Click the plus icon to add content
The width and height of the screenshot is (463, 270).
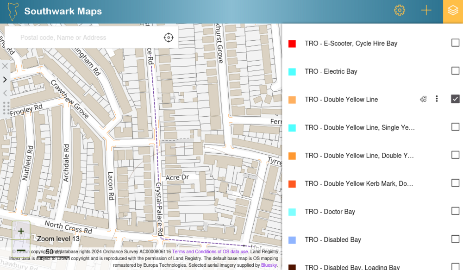click(426, 10)
